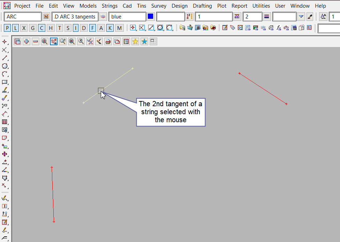Click the minus zoom-out view button
This screenshot has width=340, height=242.
coord(36,41)
